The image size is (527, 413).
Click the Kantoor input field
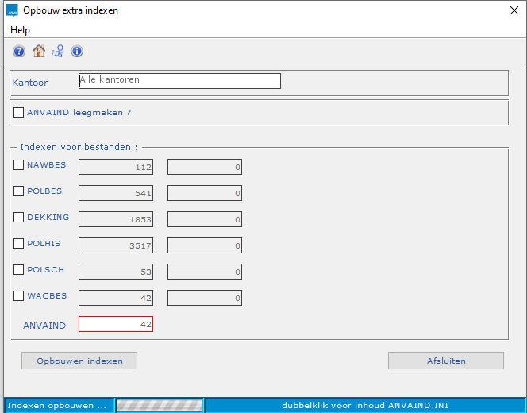pyautogui.click(x=179, y=81)
